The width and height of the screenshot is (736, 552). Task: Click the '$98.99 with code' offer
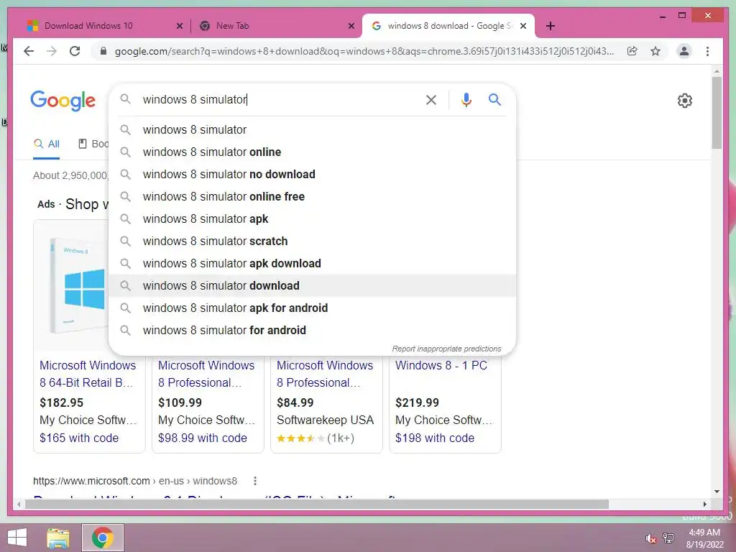[x=202, y=438]
